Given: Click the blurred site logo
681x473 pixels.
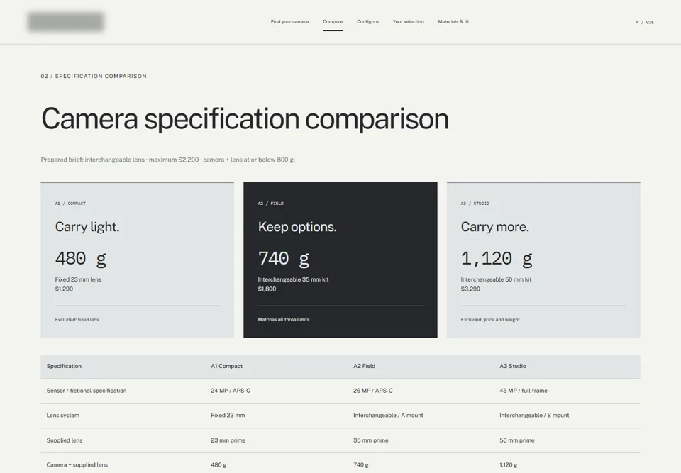Looking at the screenshot, I should click(65, 22).
